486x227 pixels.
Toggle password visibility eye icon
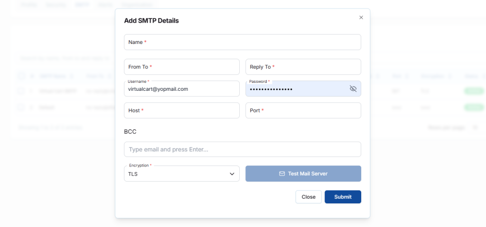(x=353, y=88)
